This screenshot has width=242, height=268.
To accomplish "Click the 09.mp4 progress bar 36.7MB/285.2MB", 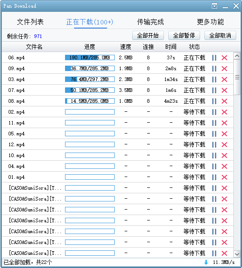I will pos(90,68).
